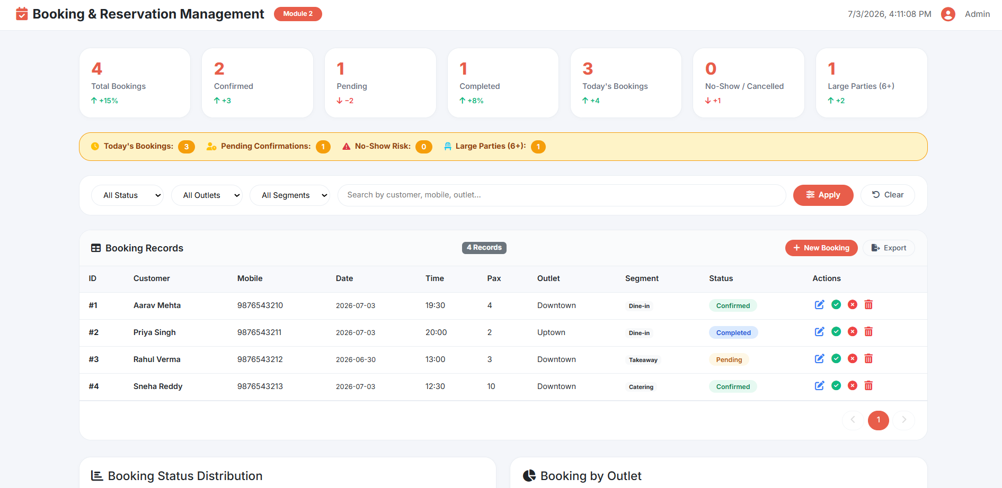
Task: Click the Time column header
Action: tap(435, 279)
